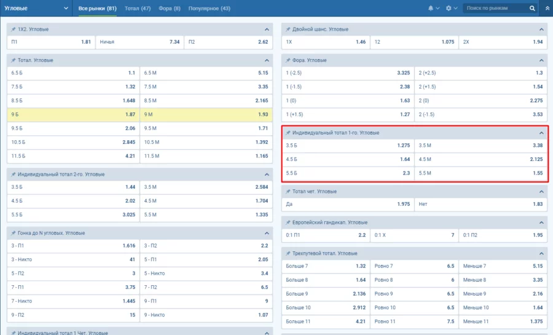Click the magnifier search icon

coord(532,9)
